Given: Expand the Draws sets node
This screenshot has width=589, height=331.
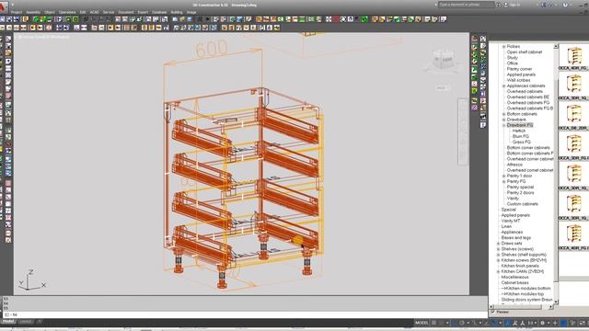Looking at the screenshot, I should (x=499, y=244).
